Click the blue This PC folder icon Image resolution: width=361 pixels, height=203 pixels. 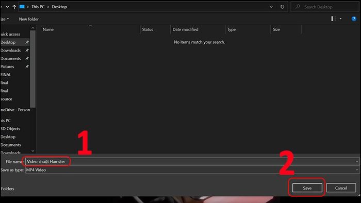coord(22,7)
